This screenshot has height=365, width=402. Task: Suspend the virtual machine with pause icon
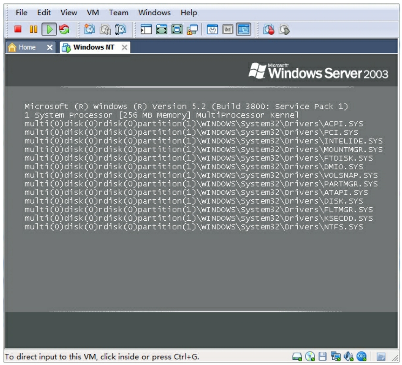coord(33,29)
